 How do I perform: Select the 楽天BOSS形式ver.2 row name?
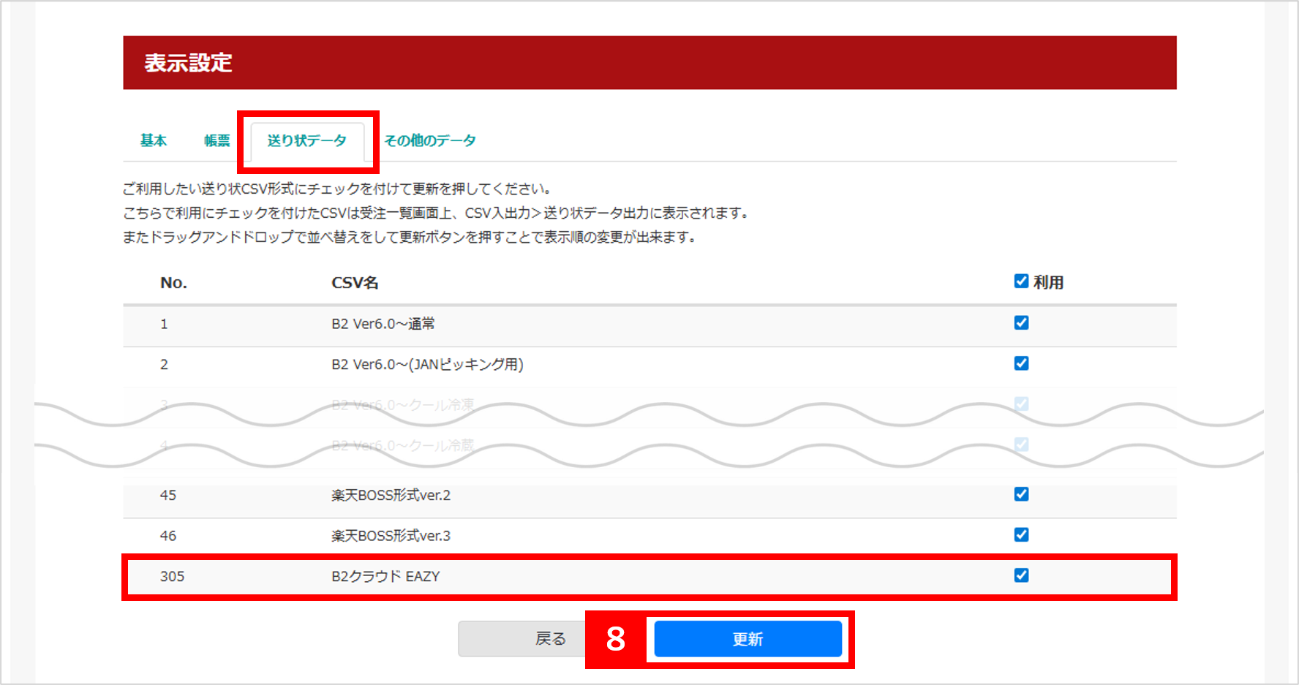point(391,496)
